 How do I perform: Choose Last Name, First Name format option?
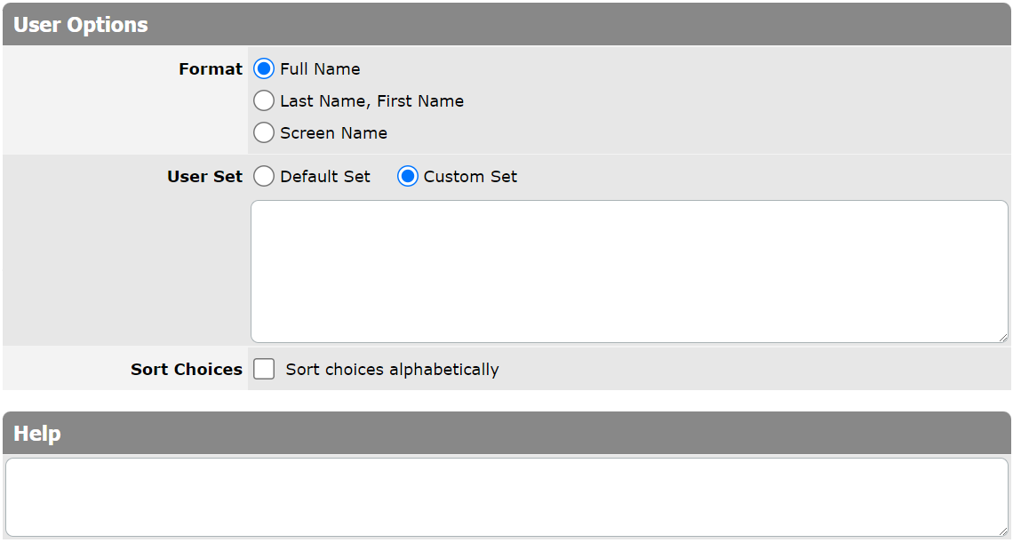[x=264, y=100]
